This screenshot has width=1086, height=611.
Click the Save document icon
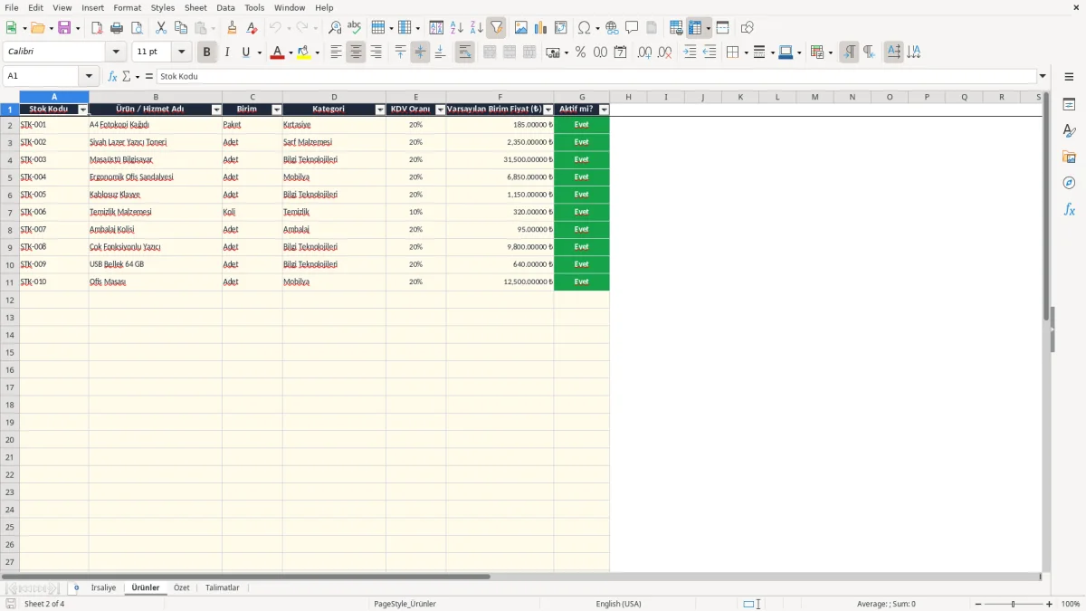[64, 28]
